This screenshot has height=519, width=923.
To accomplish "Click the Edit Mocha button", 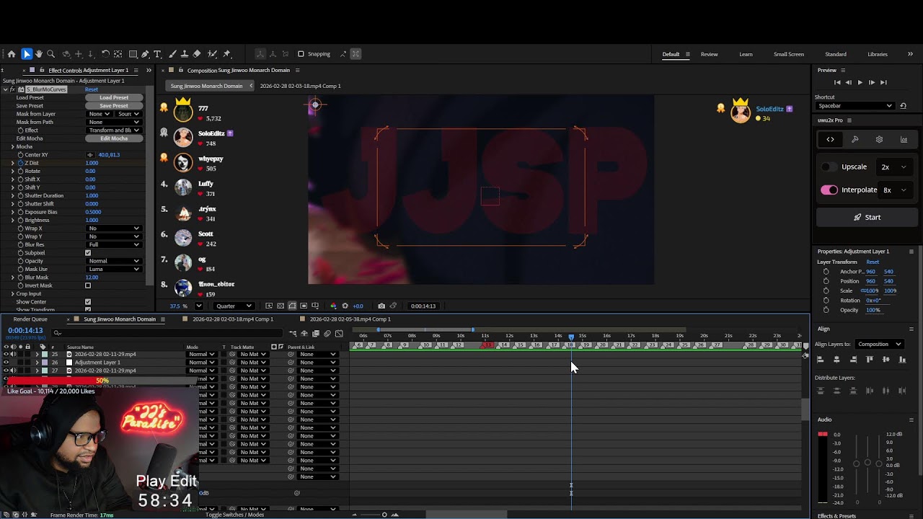I will coord(114,138).
